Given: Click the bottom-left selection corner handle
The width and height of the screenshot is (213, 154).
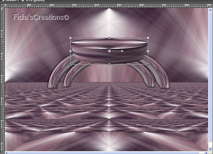Looking at the screenshot, I should 71,64.
